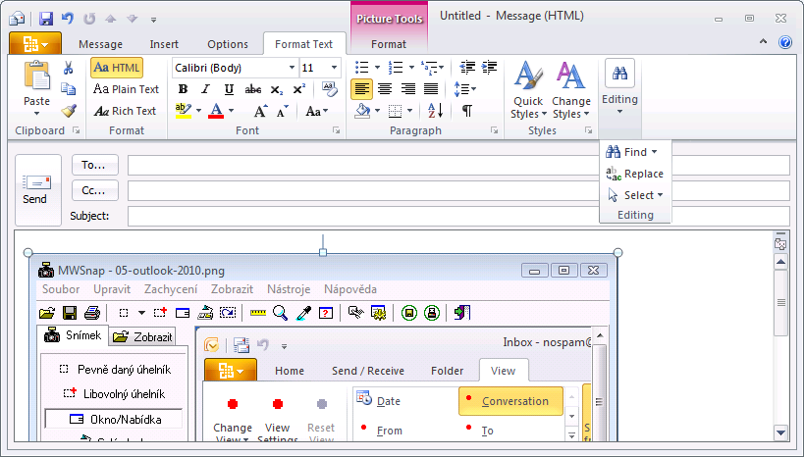
Task: Click the Cut scissors icon
Action: tap(68, 68)
